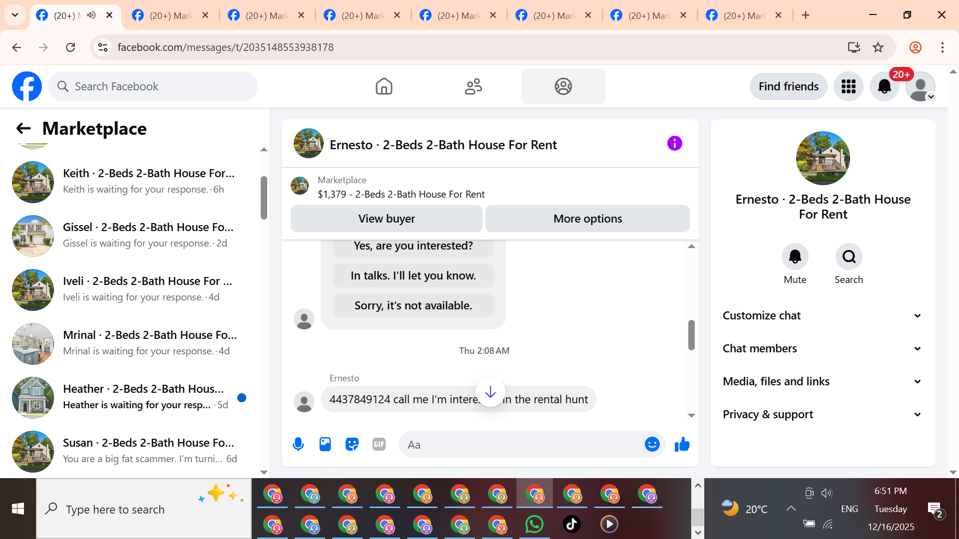This screenshot has height=539, width=959.
Task: Send quick reply 'In talks. I'll let you know.'
Action: point(413,275)
